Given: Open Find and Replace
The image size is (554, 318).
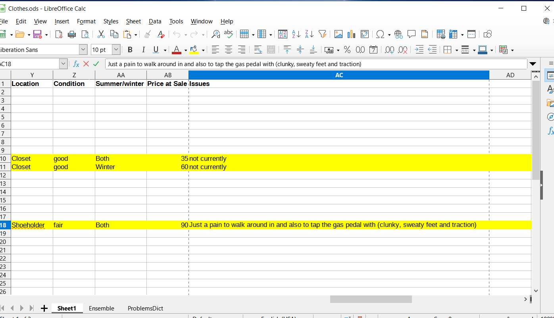Looking at the screenshot, I should coord(215,34).
